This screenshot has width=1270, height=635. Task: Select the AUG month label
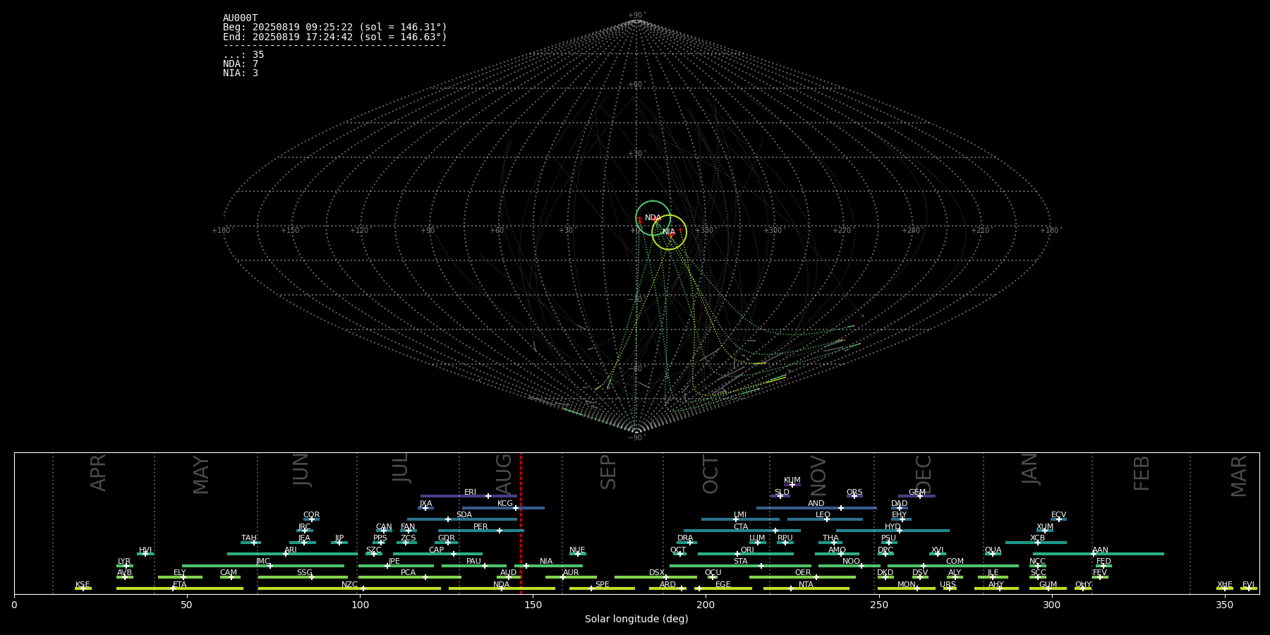coord(504,473)
